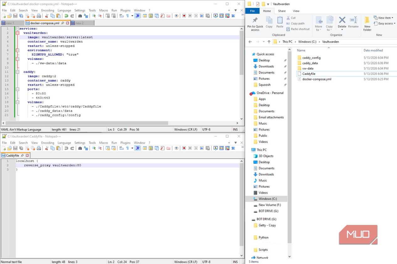397x264 pixels.
Task: Switch to the new 2 tab
Action: pos(82,23)
